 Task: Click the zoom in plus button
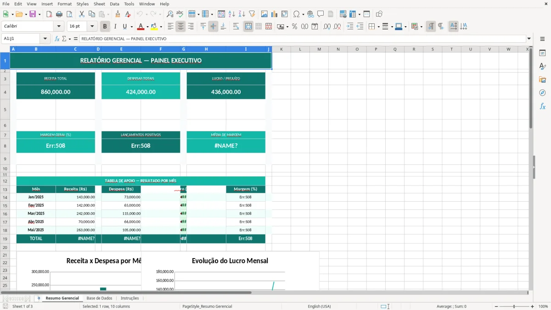[x=532, y=306]
